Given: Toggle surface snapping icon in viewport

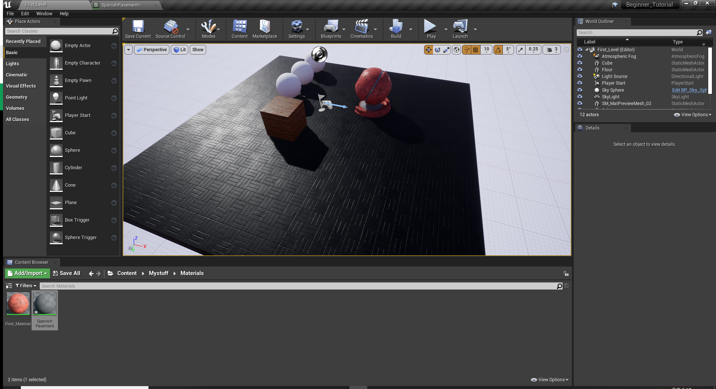Looking at the screenshot, I should point(466,50).
